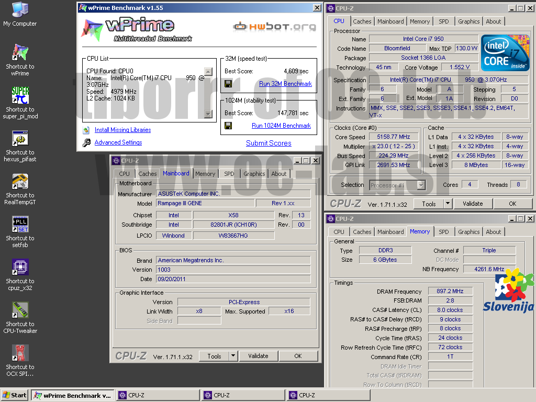Open Graphics tab in top-right CPU-Z window
This screenshot has width=536, height=402.
tap(468, 21)
